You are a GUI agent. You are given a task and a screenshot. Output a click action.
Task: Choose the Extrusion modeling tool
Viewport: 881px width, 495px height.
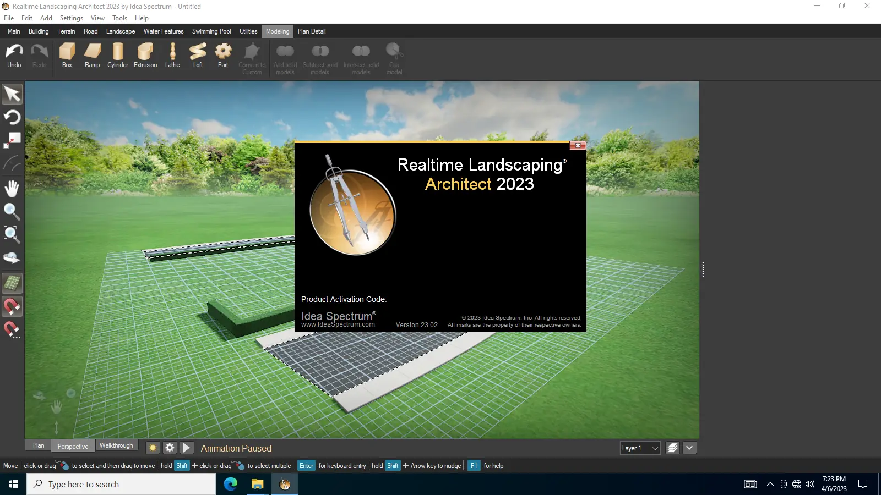(145, 56)
